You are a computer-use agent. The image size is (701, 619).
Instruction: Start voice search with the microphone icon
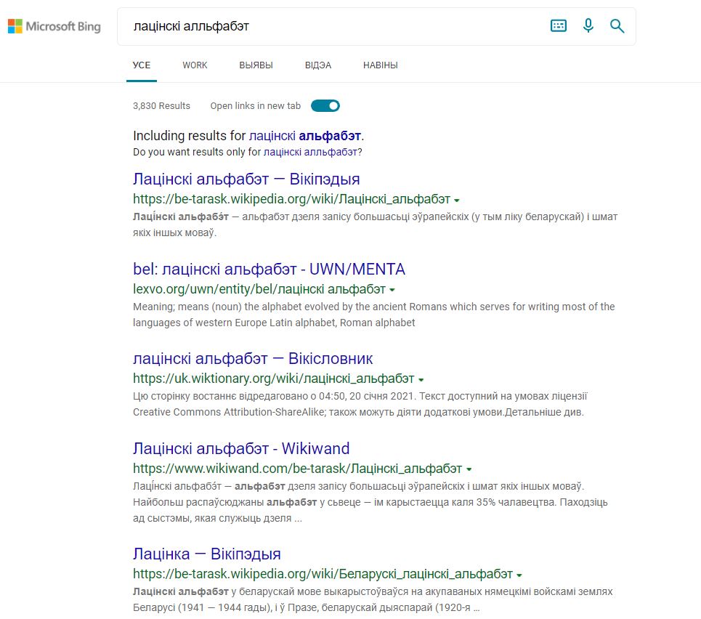pyautogui.click(x=588, y=25)
